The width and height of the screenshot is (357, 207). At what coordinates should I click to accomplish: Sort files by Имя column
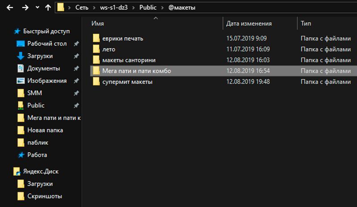(98, 24)
